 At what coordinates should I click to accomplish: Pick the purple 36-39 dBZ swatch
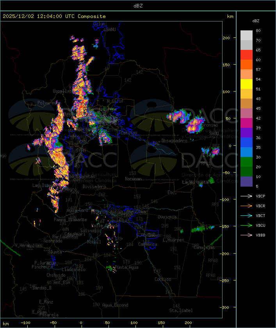coord(246,132)
